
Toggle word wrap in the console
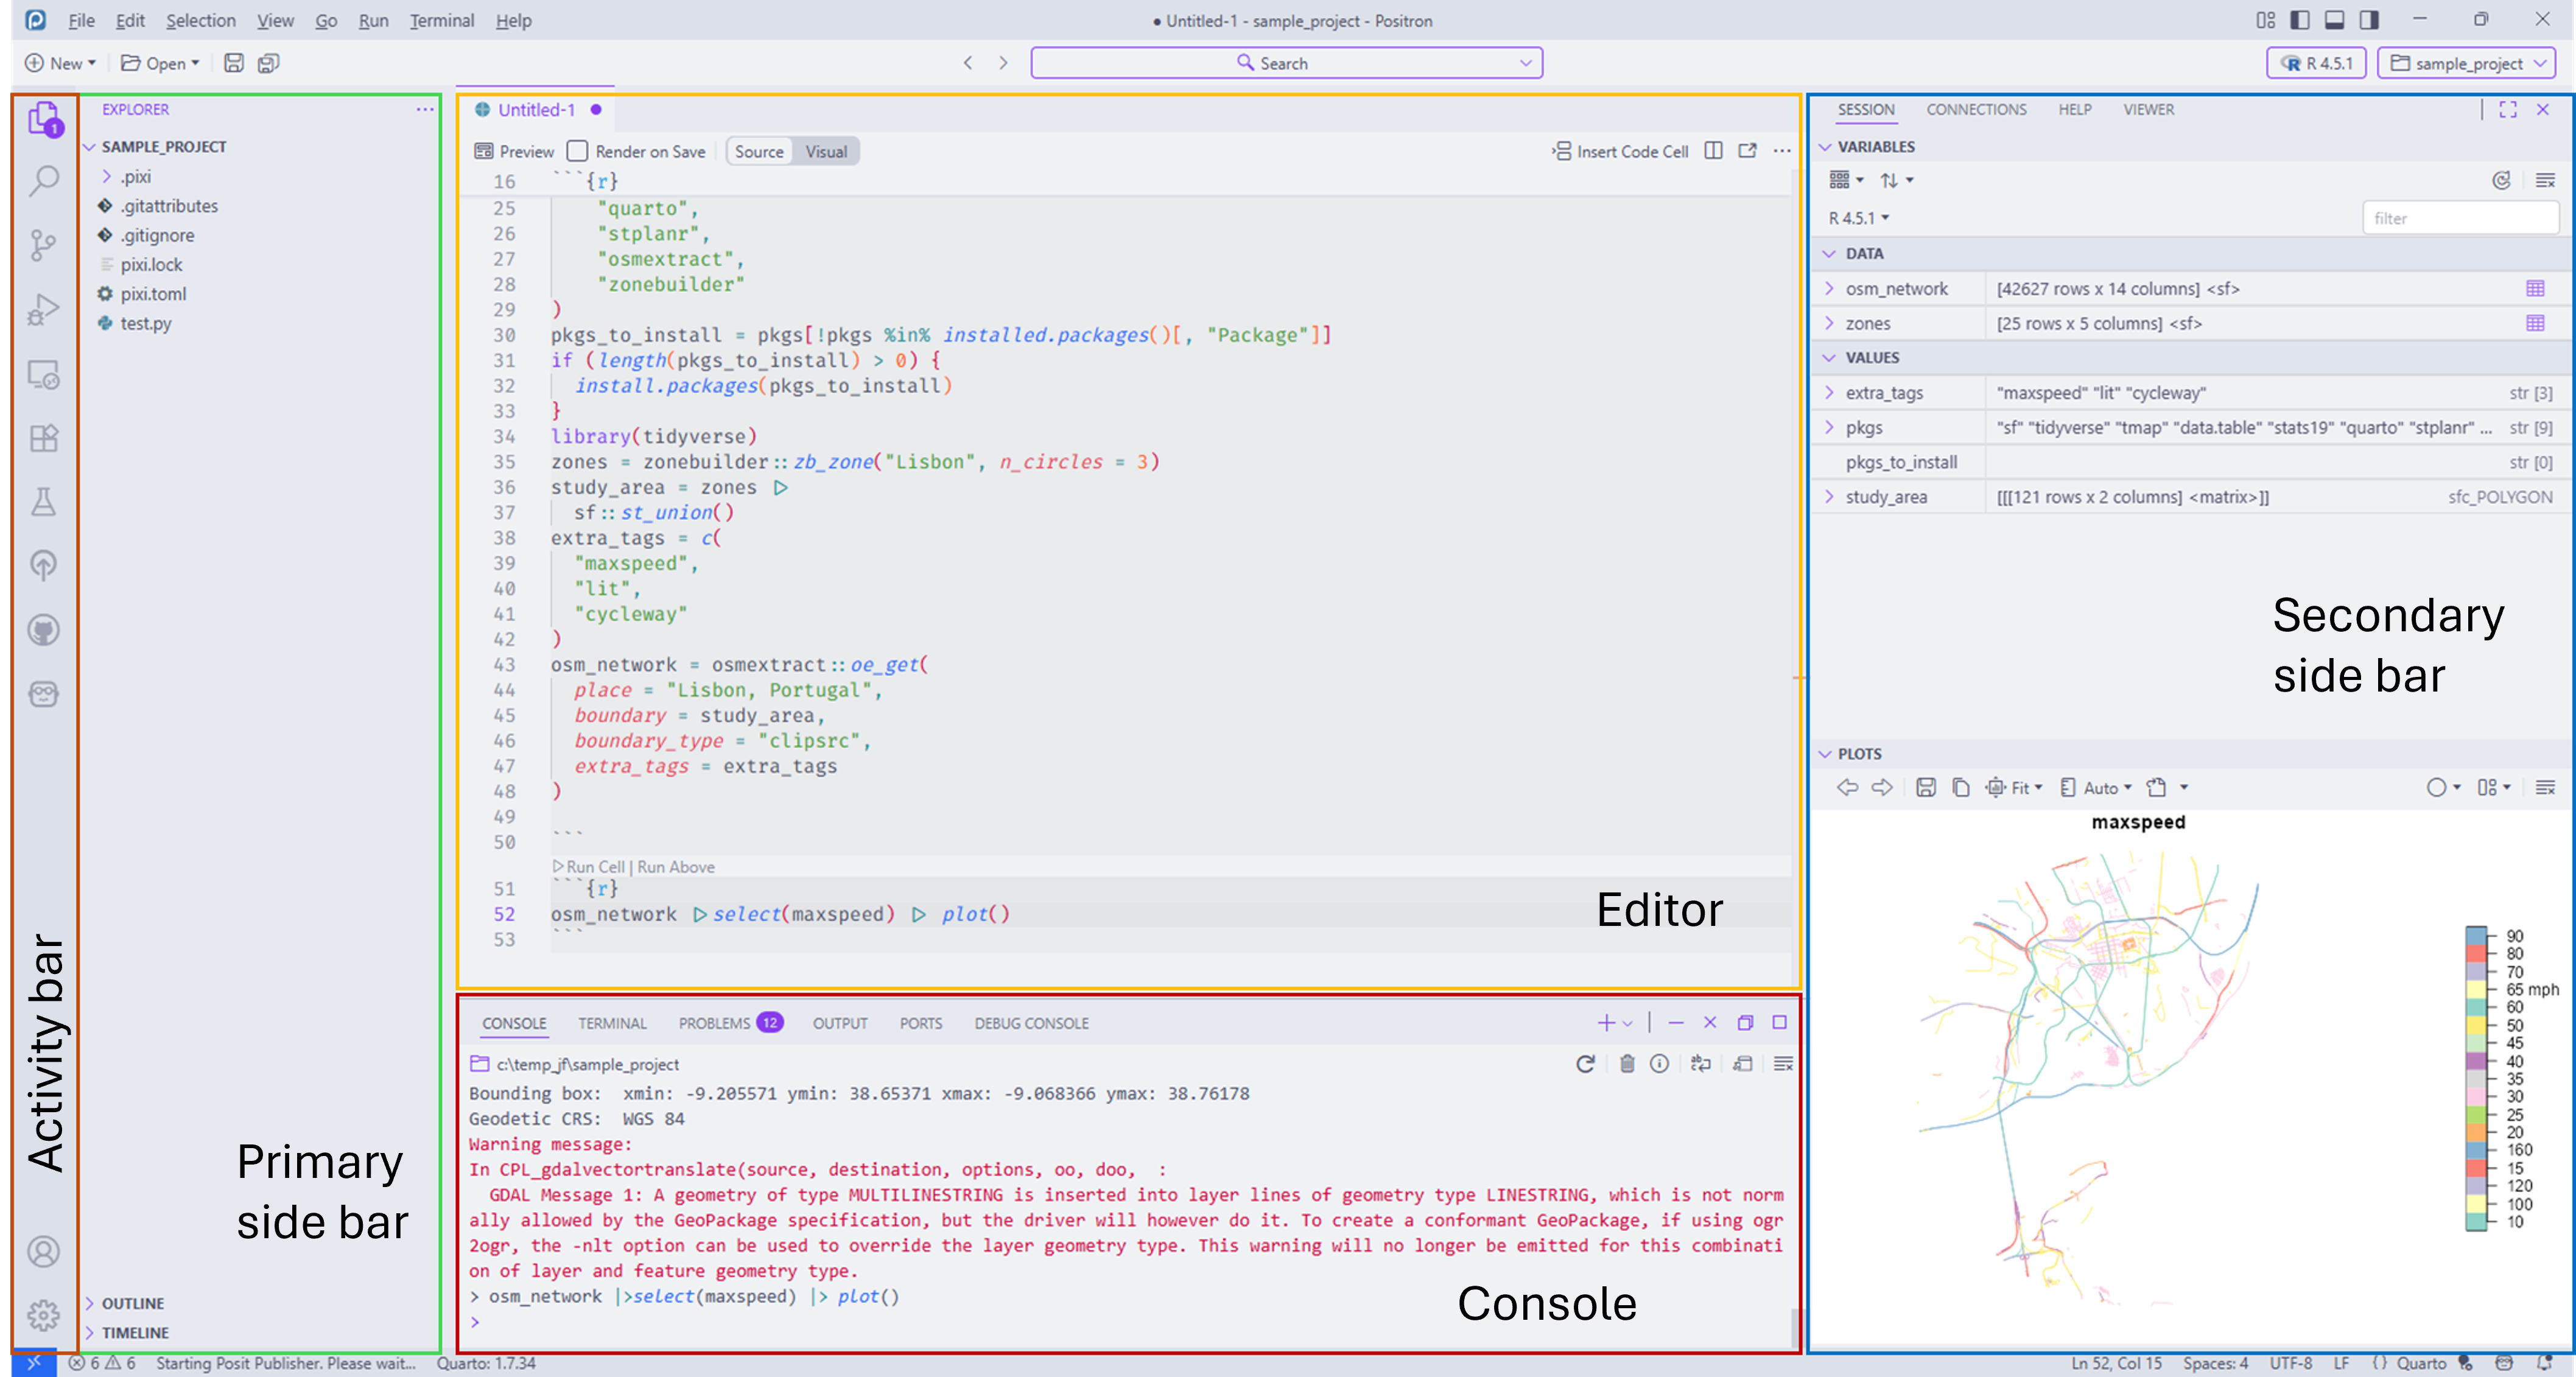pyautogui.click(x=1700, y=1064)
